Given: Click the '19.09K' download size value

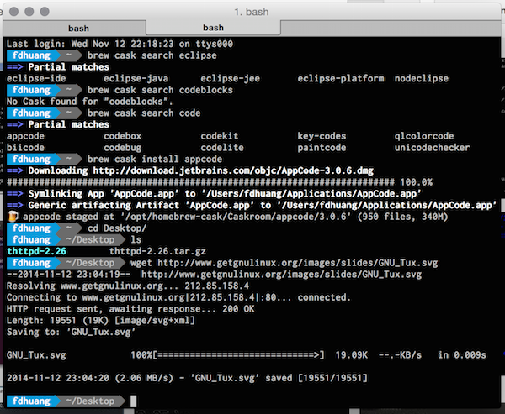Looking at the screenshot, I should (352, 355).
